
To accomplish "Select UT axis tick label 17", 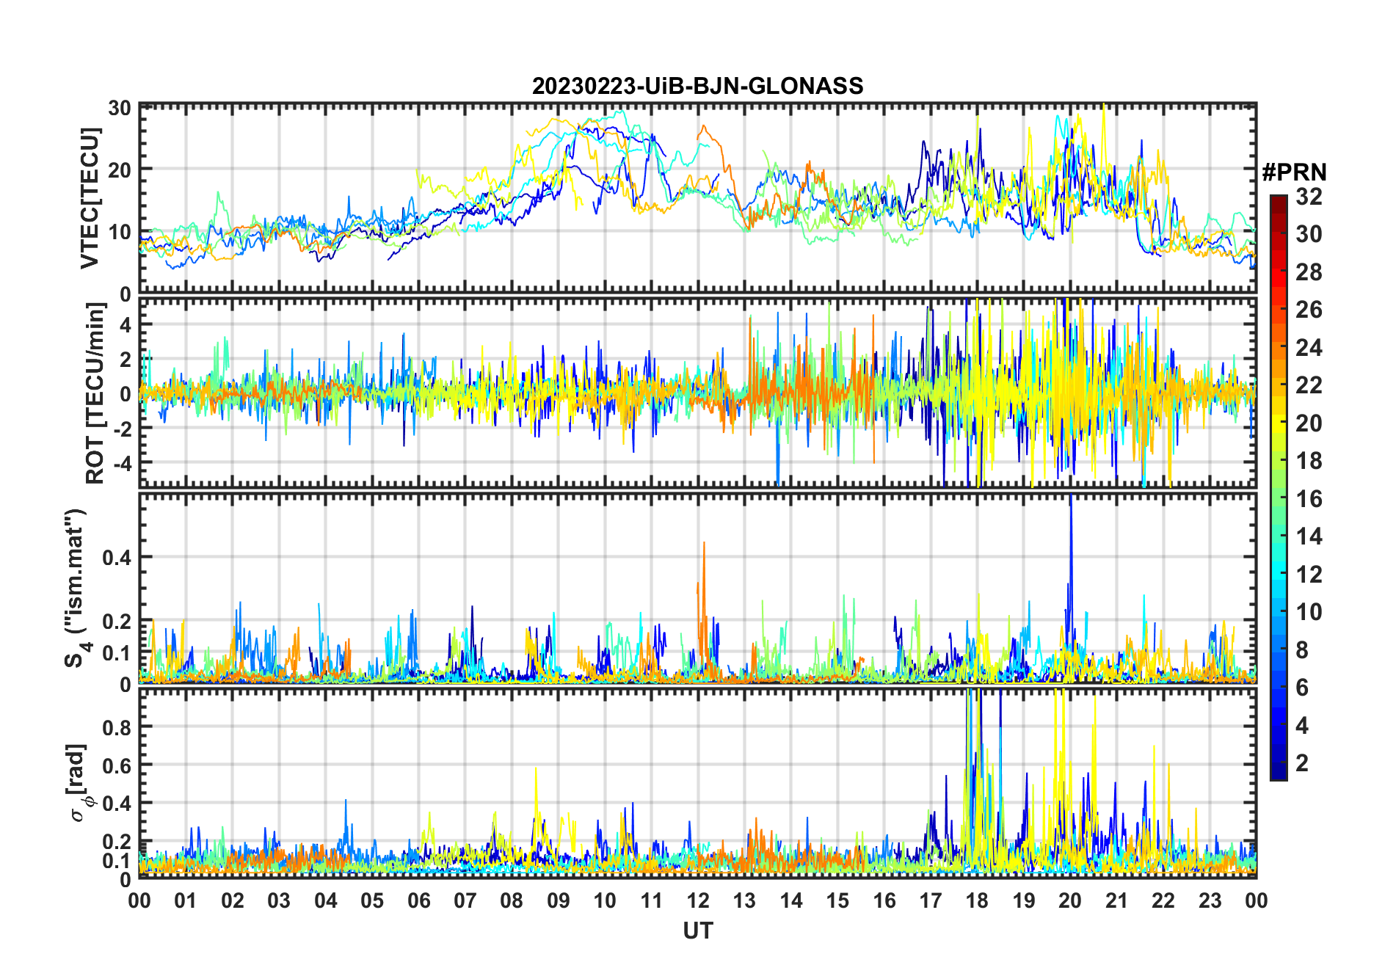I will point(931,901).
